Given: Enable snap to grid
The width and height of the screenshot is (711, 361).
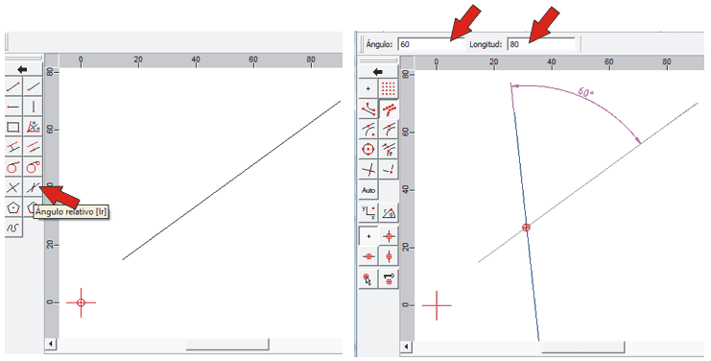Looking at the screenshot, I should click(x=389, y=89).
